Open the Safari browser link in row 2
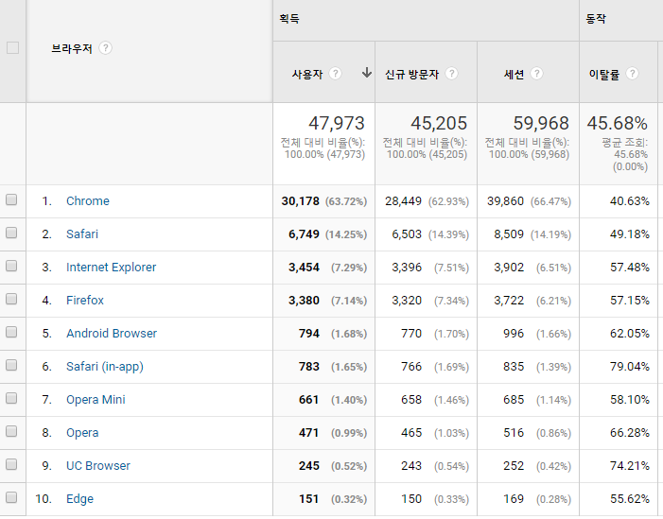The image size is (663, 519). pyautogui.click(x=82, y=234)
